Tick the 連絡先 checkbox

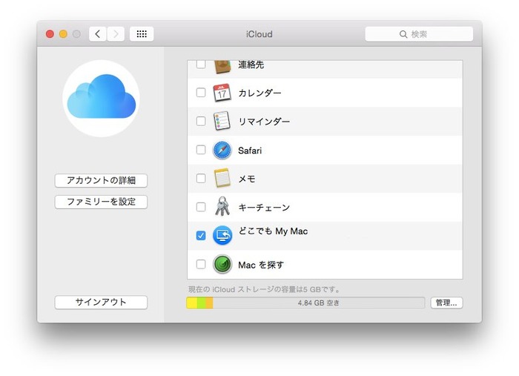pos(201,65)
